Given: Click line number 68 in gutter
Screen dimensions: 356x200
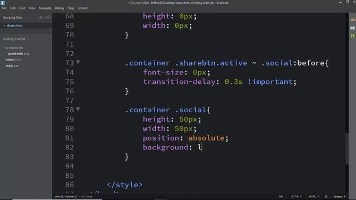Looking at the screenshot, I should [x=70, y=16].
